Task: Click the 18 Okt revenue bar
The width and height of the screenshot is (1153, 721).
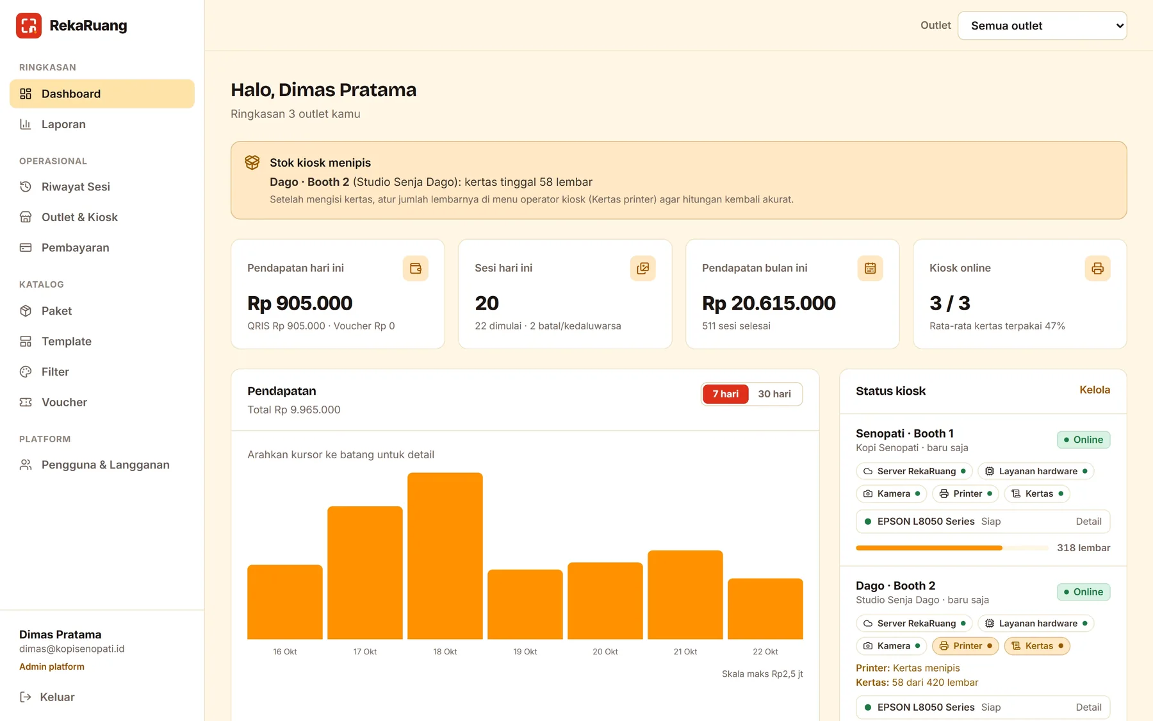Action: (x=445, y=556)
